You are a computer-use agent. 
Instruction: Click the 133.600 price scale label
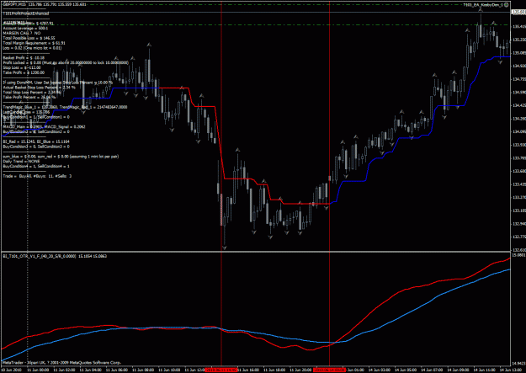[518, 171]
